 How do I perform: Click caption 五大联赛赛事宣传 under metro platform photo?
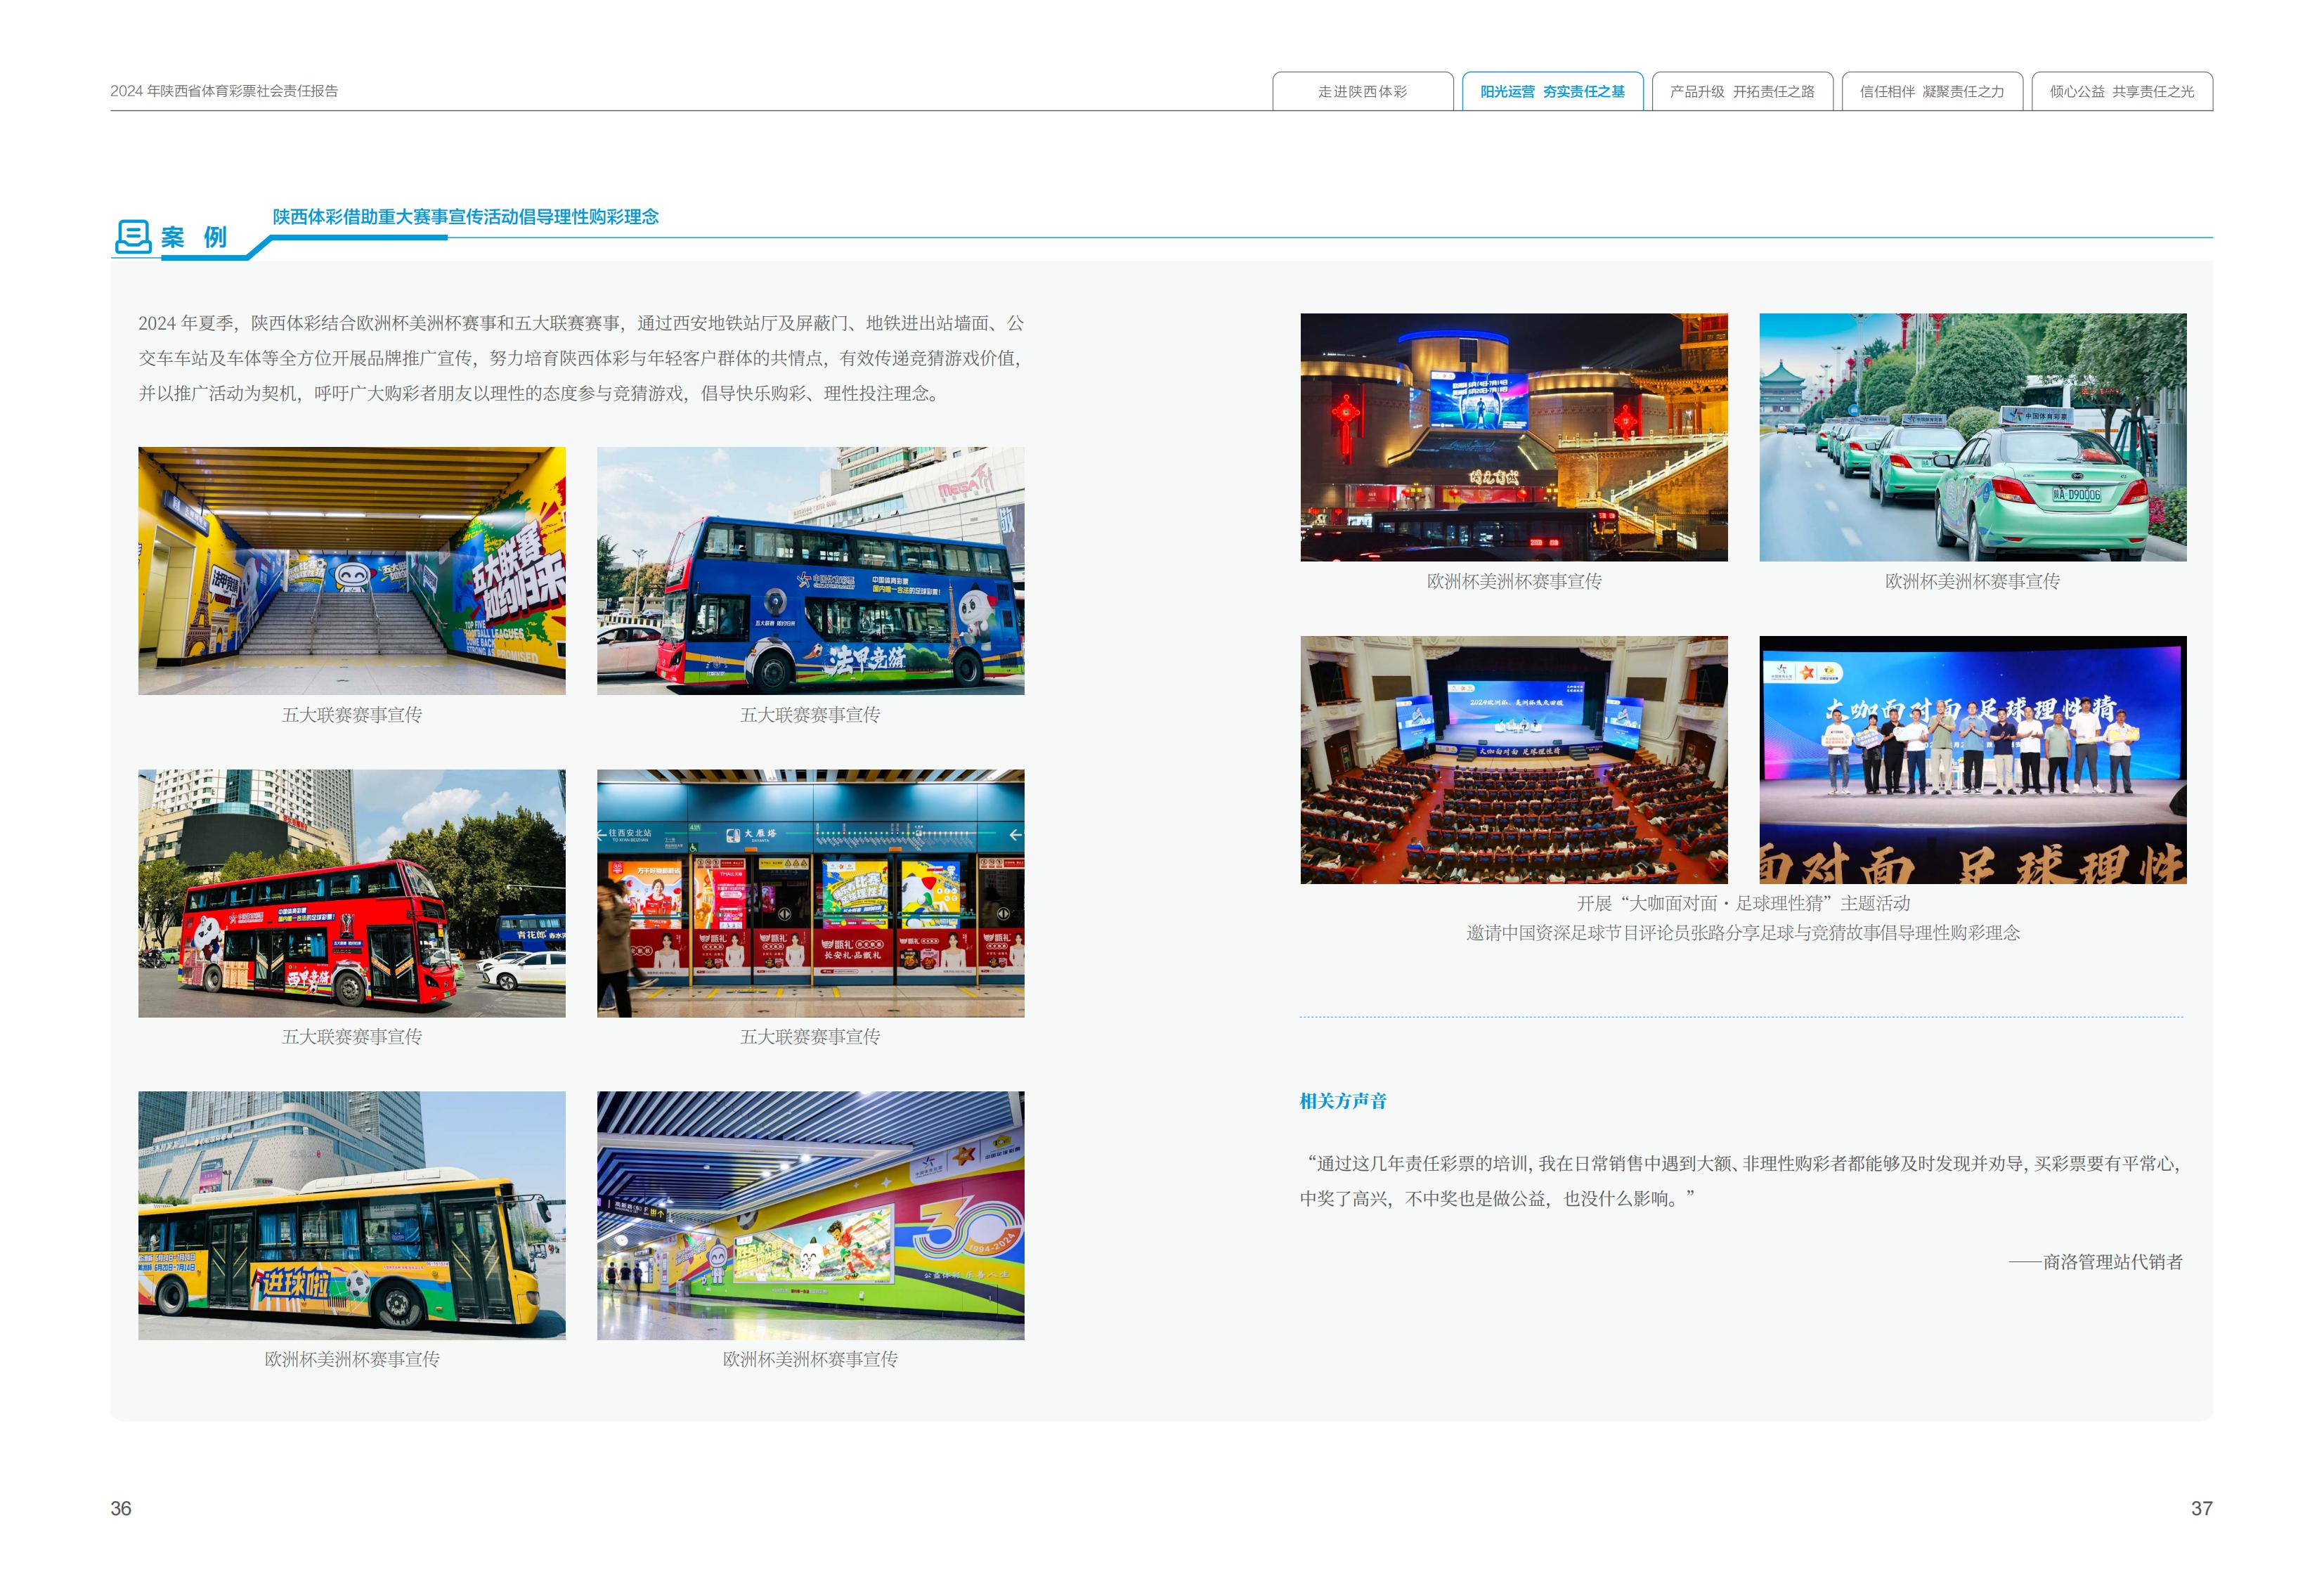coord(811,1037)
